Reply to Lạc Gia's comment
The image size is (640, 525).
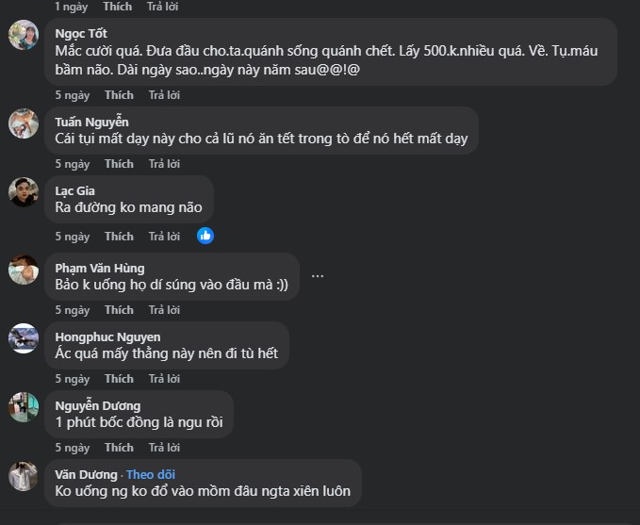point(164,237)
